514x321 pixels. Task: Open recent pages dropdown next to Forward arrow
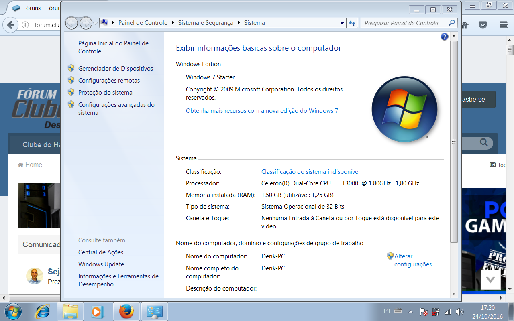tap(95, 23)
